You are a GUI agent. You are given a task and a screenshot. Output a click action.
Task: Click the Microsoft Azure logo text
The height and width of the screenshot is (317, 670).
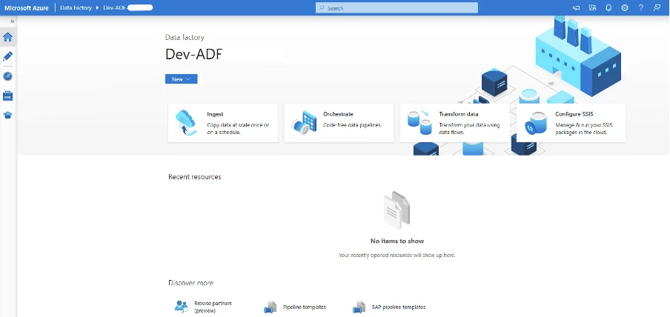pos(27,8)
